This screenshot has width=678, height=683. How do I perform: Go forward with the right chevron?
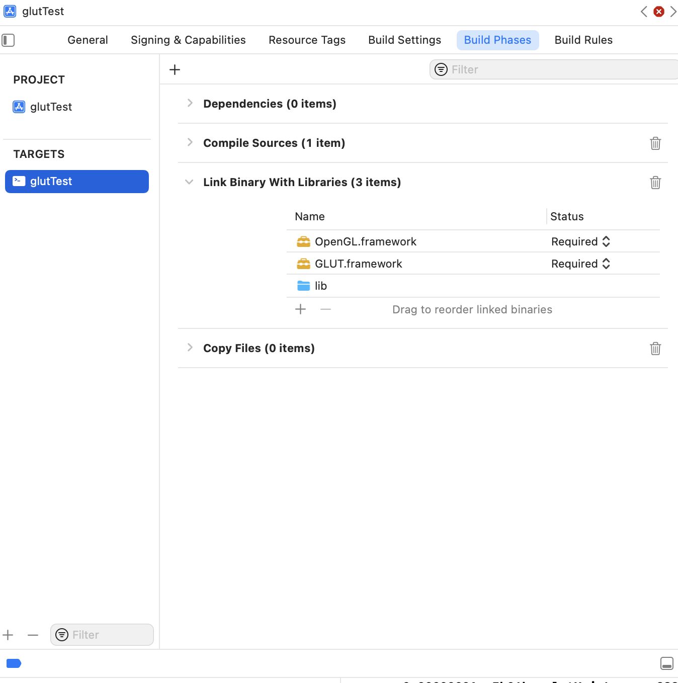coord(673,11)
